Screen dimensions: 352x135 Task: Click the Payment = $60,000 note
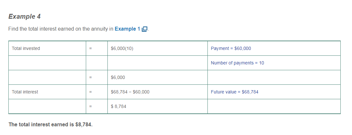[x=231, y=48]
